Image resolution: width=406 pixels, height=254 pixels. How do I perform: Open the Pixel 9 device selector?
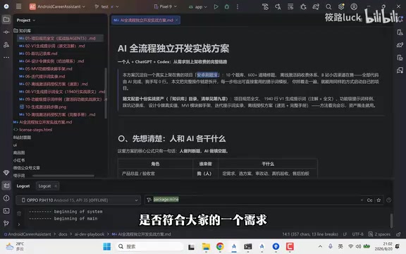(x=166, y=6)
